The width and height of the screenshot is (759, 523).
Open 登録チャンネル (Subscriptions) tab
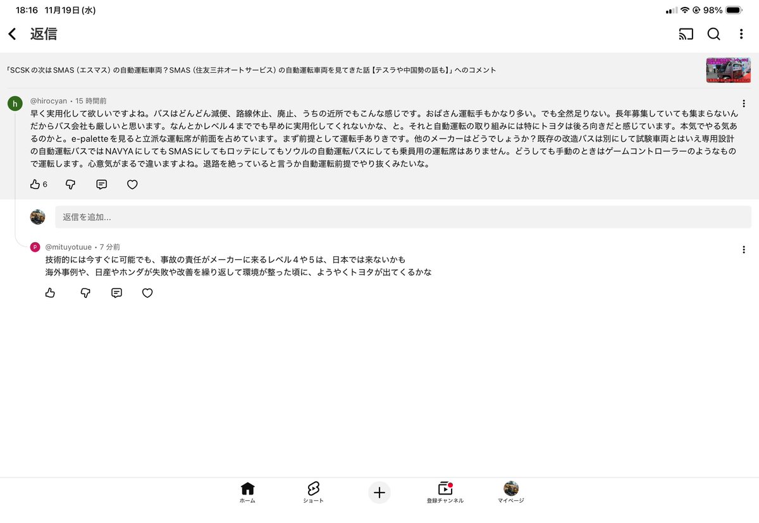coord(445,492)
